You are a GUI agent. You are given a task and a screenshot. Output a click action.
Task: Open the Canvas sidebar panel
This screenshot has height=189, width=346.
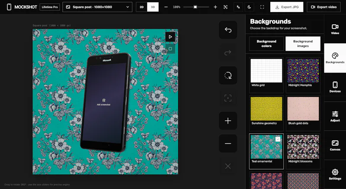click(335, 145)
